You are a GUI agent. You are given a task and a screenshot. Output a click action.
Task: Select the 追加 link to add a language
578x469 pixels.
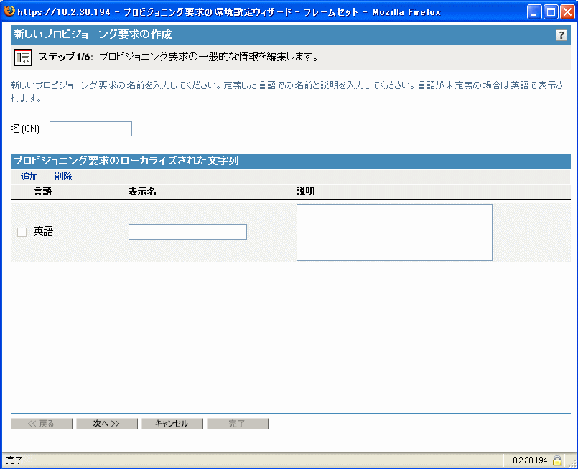[27, 176]
